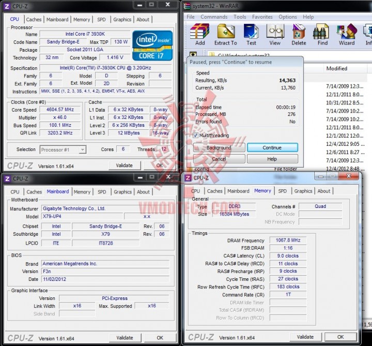Click OK in the CPU tab window
This screenshot has height=346, width=372.
pos(160,166)
